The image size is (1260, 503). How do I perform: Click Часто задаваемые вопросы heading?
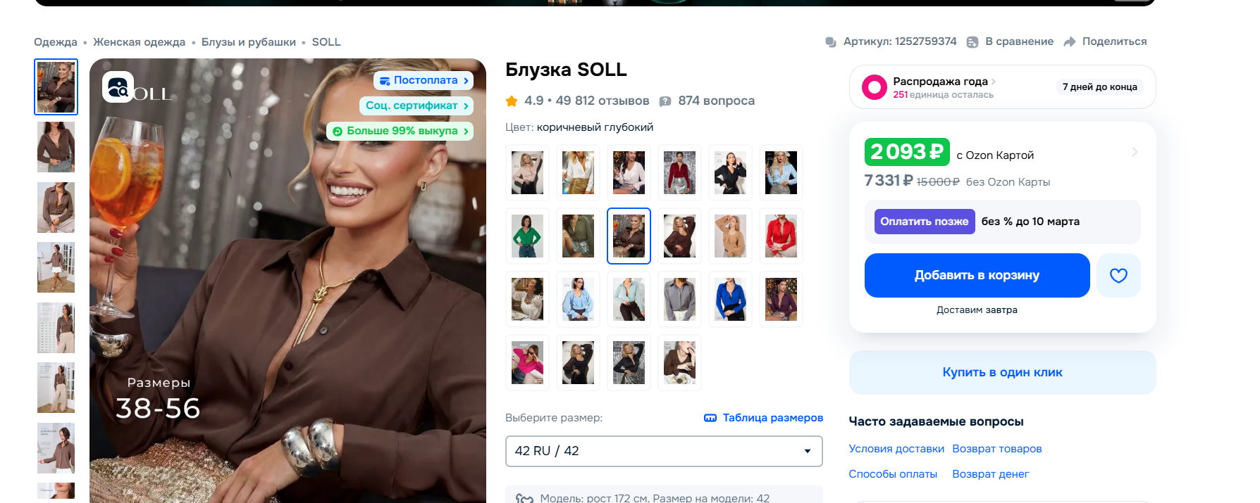936,421
